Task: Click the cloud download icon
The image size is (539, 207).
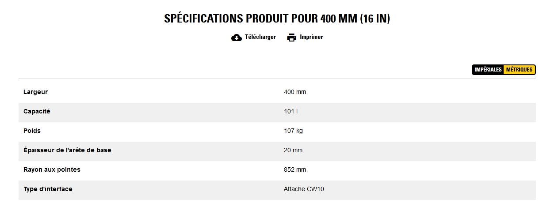Action: pos(237,38)
